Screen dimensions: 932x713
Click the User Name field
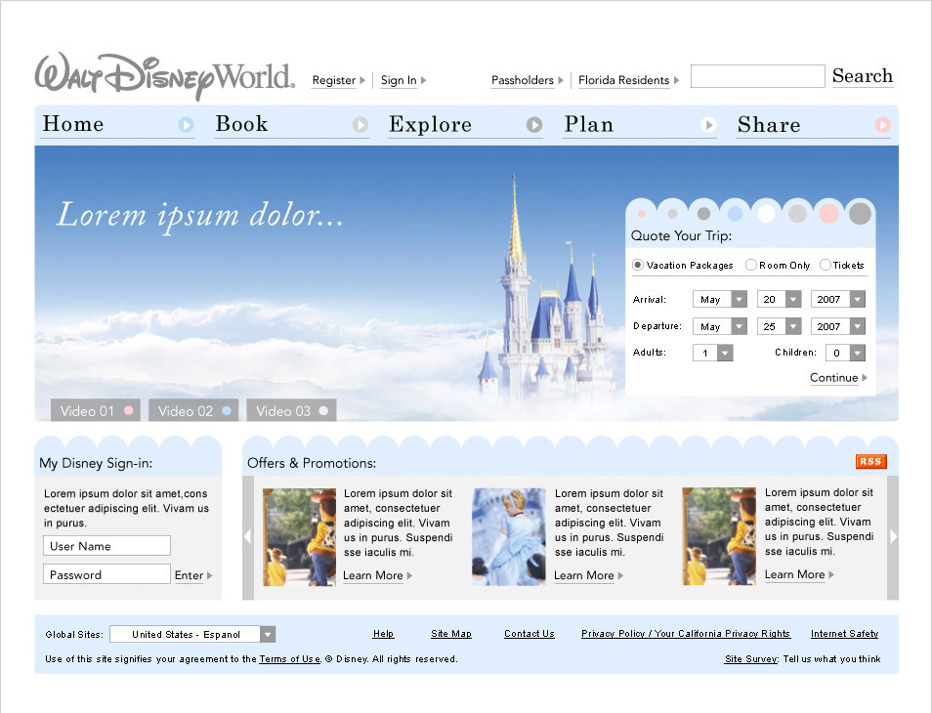(x=107, y=546)
